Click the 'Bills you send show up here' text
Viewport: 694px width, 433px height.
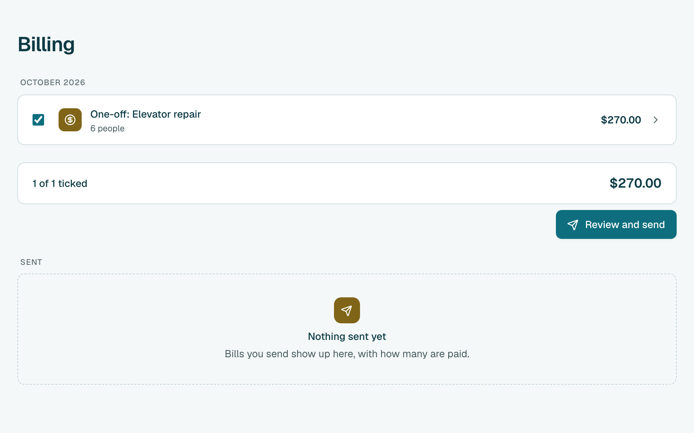click(x=347, y=354)
